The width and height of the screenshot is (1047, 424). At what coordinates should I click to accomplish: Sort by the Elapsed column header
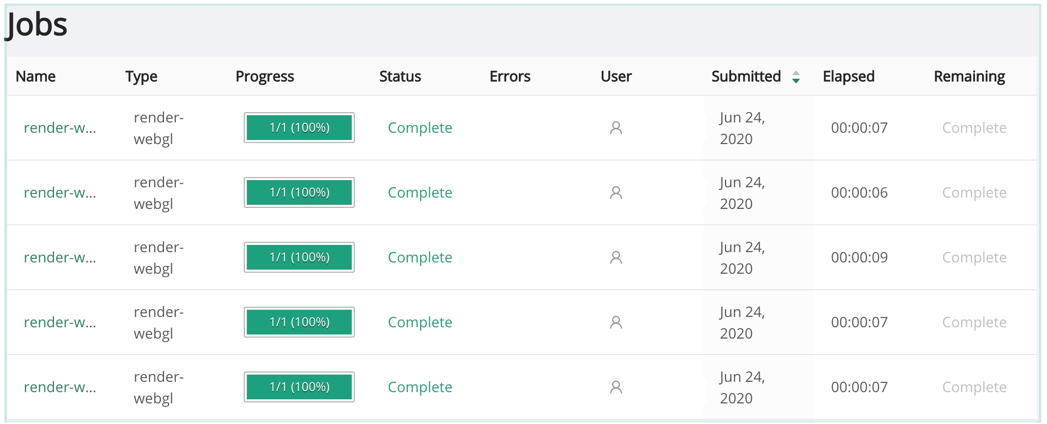point(848,77)
